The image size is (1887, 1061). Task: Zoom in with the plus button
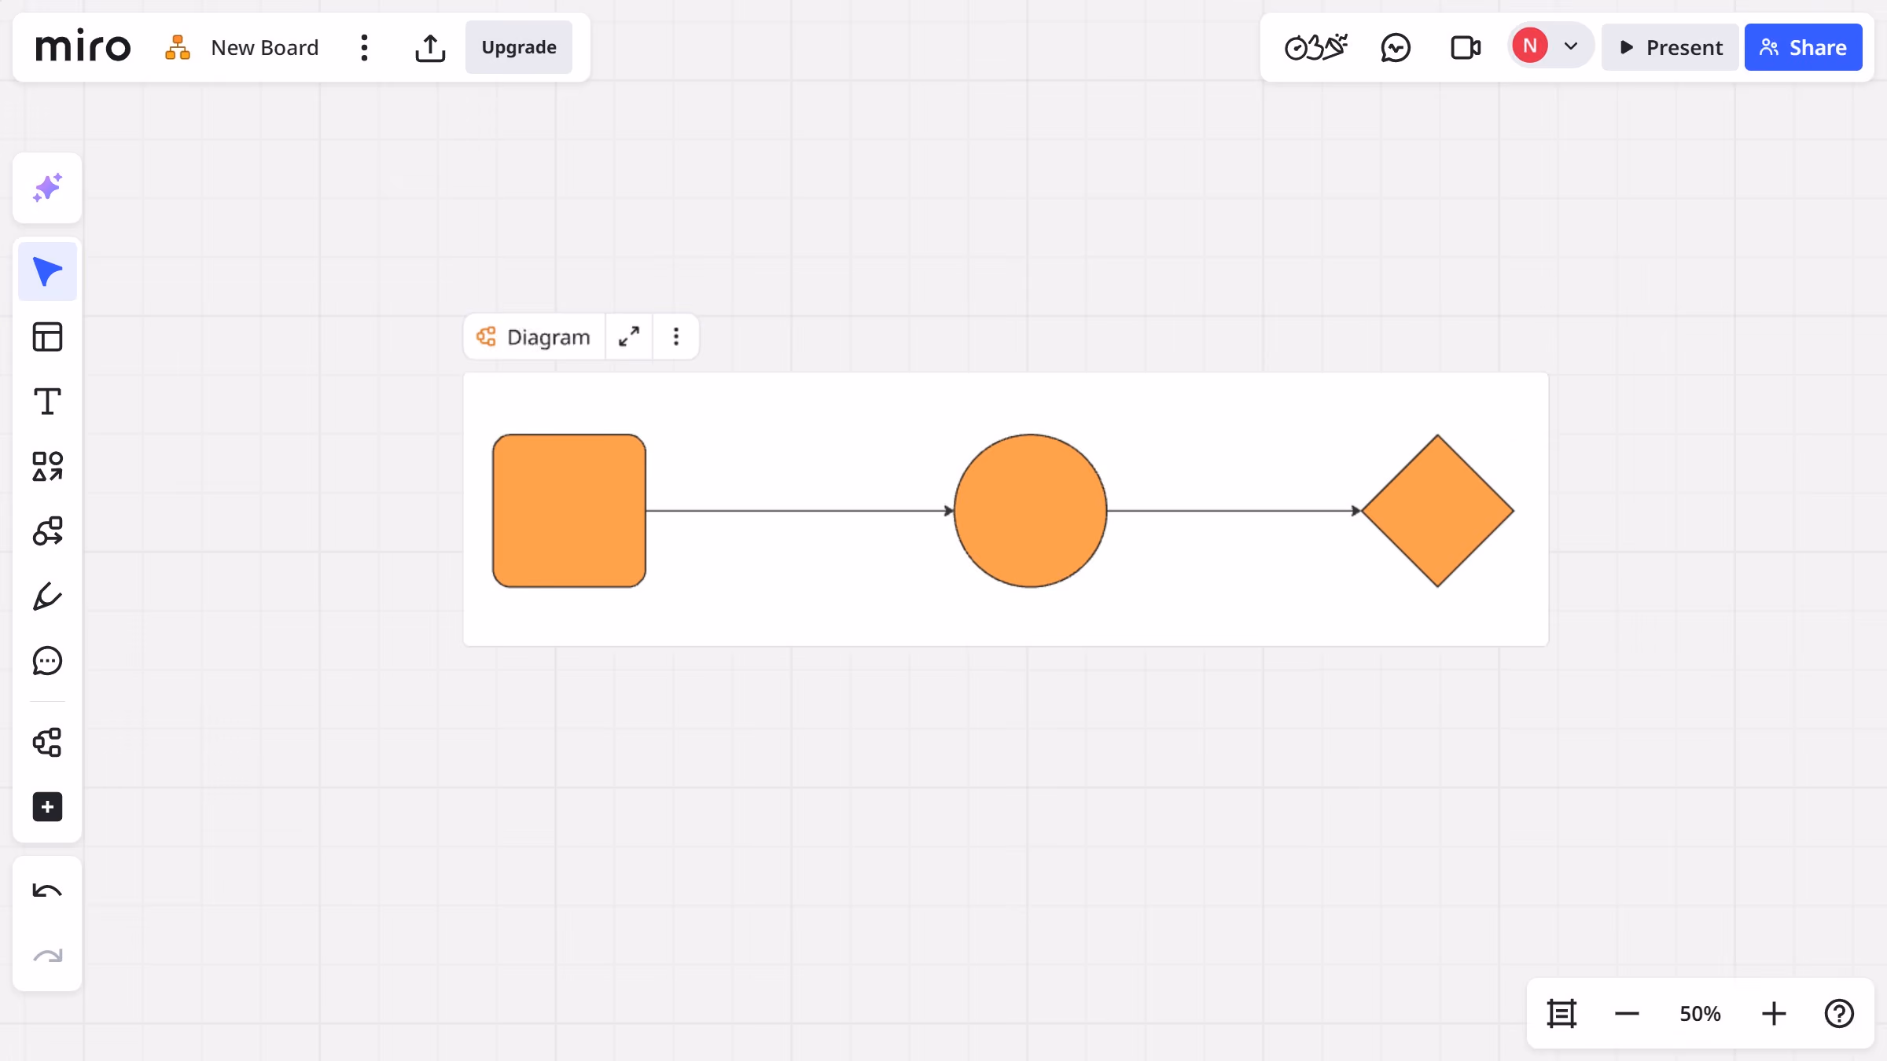[1774, 1014]
